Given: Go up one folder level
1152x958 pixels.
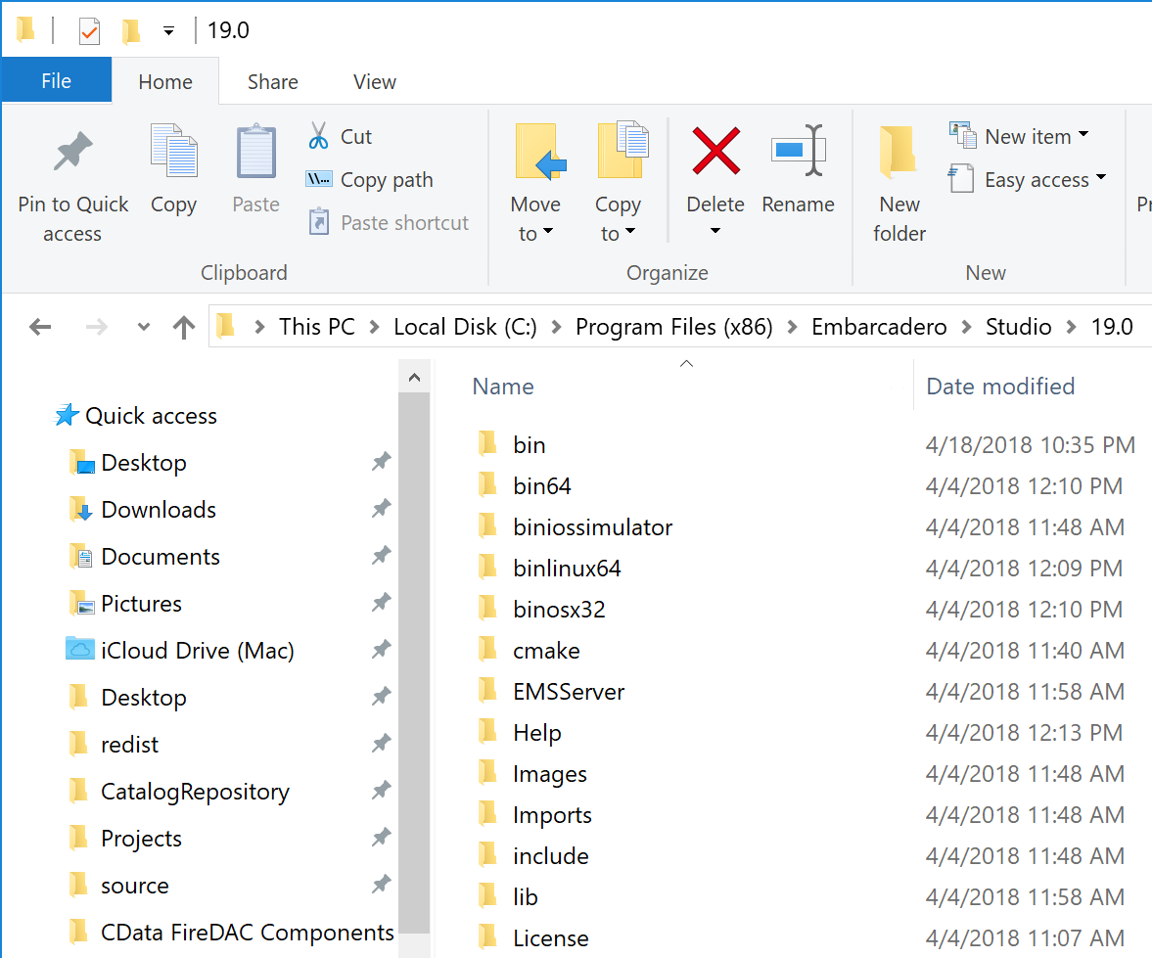Looking at the screenshot, I should [184, 326].
